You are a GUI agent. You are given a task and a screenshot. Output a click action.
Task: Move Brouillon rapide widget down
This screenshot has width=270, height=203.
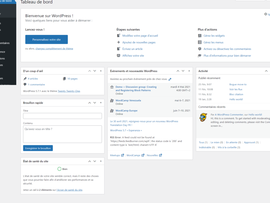(x=95, y=103)
